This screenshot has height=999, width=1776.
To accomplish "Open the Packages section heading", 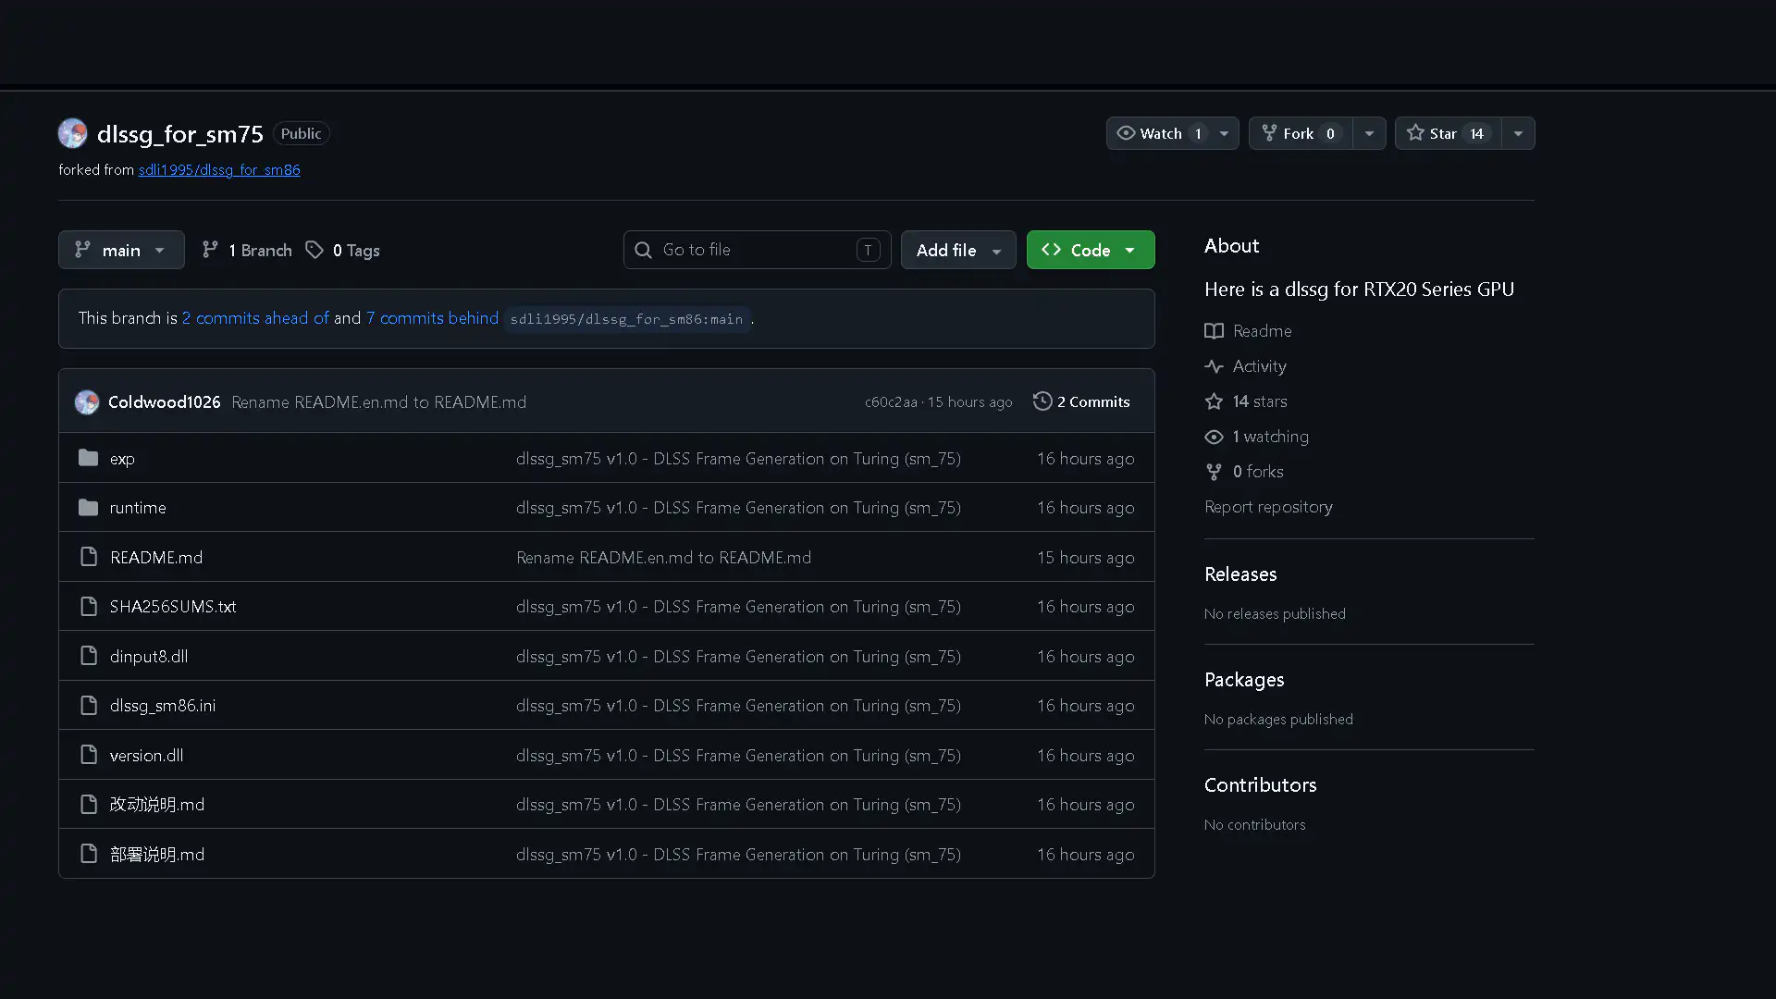I will click(x=1244, y=680).
